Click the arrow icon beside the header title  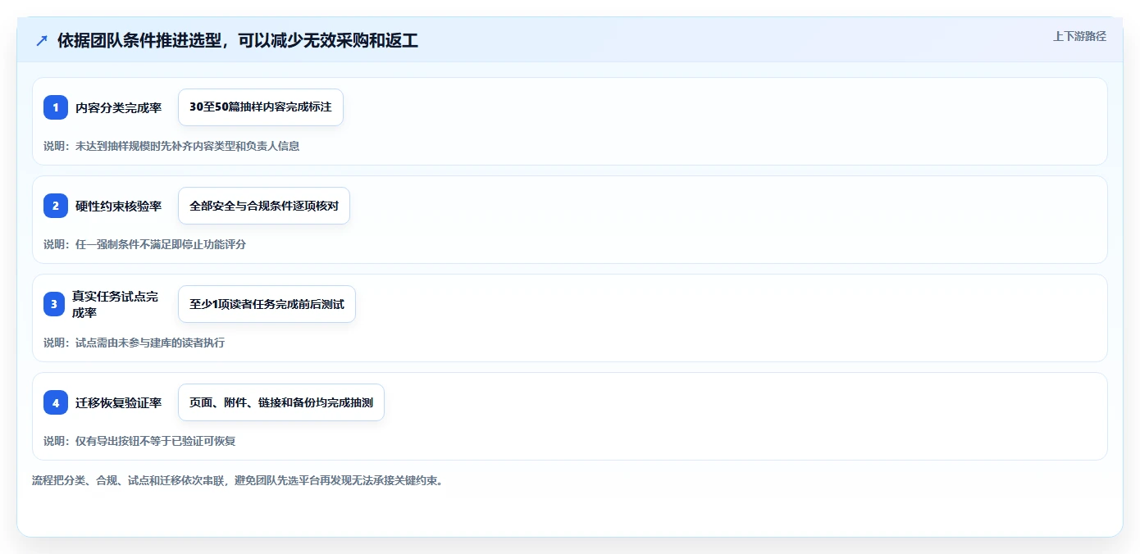pos(42,41)
